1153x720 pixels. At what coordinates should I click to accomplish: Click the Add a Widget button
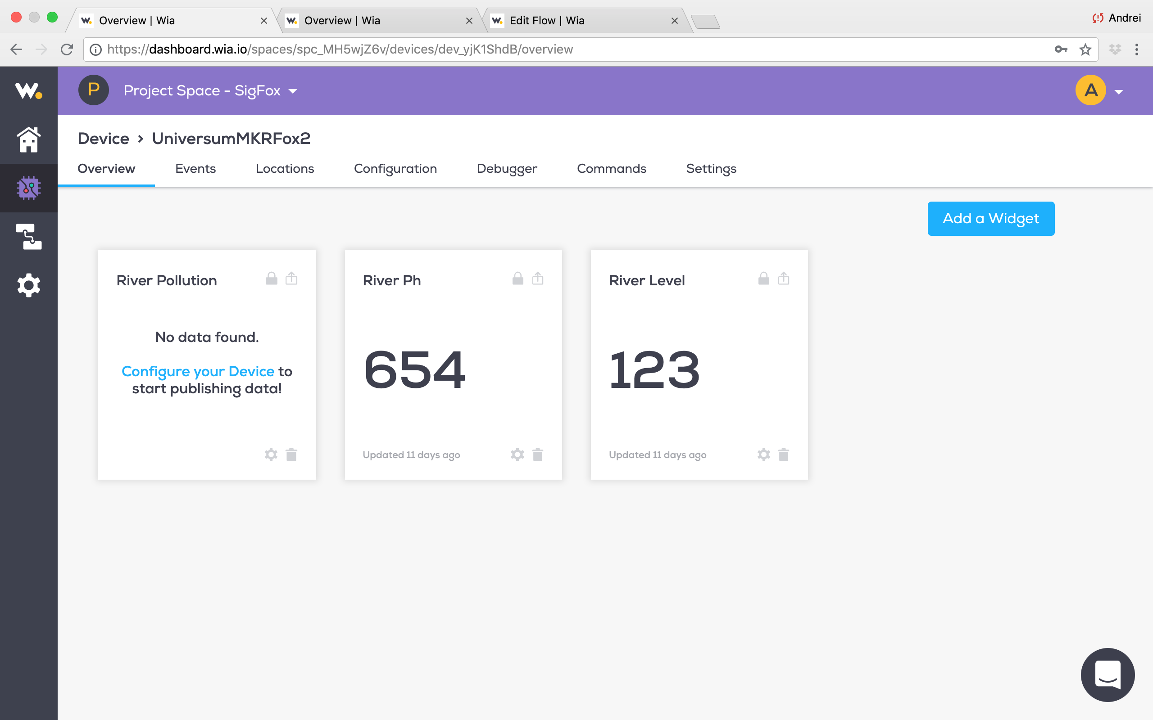point(990,219)
